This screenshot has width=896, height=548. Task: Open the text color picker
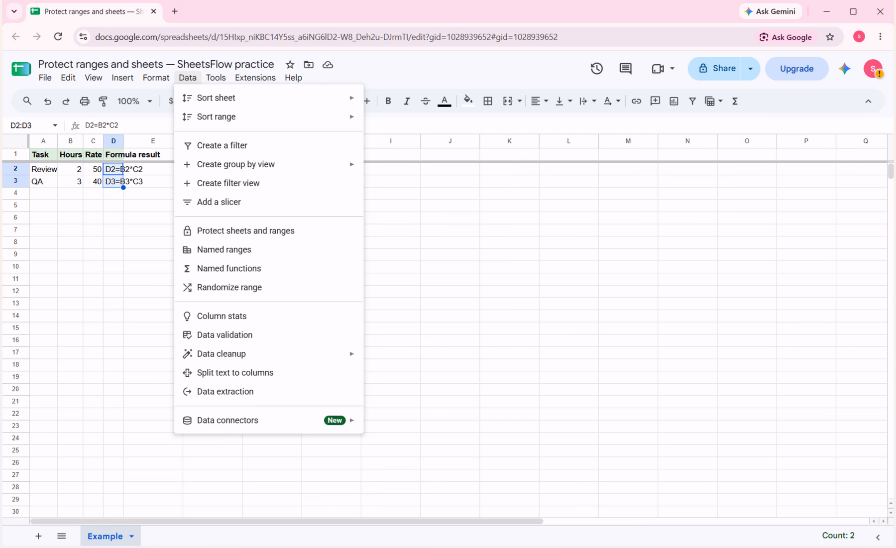[x=444, y=101]
